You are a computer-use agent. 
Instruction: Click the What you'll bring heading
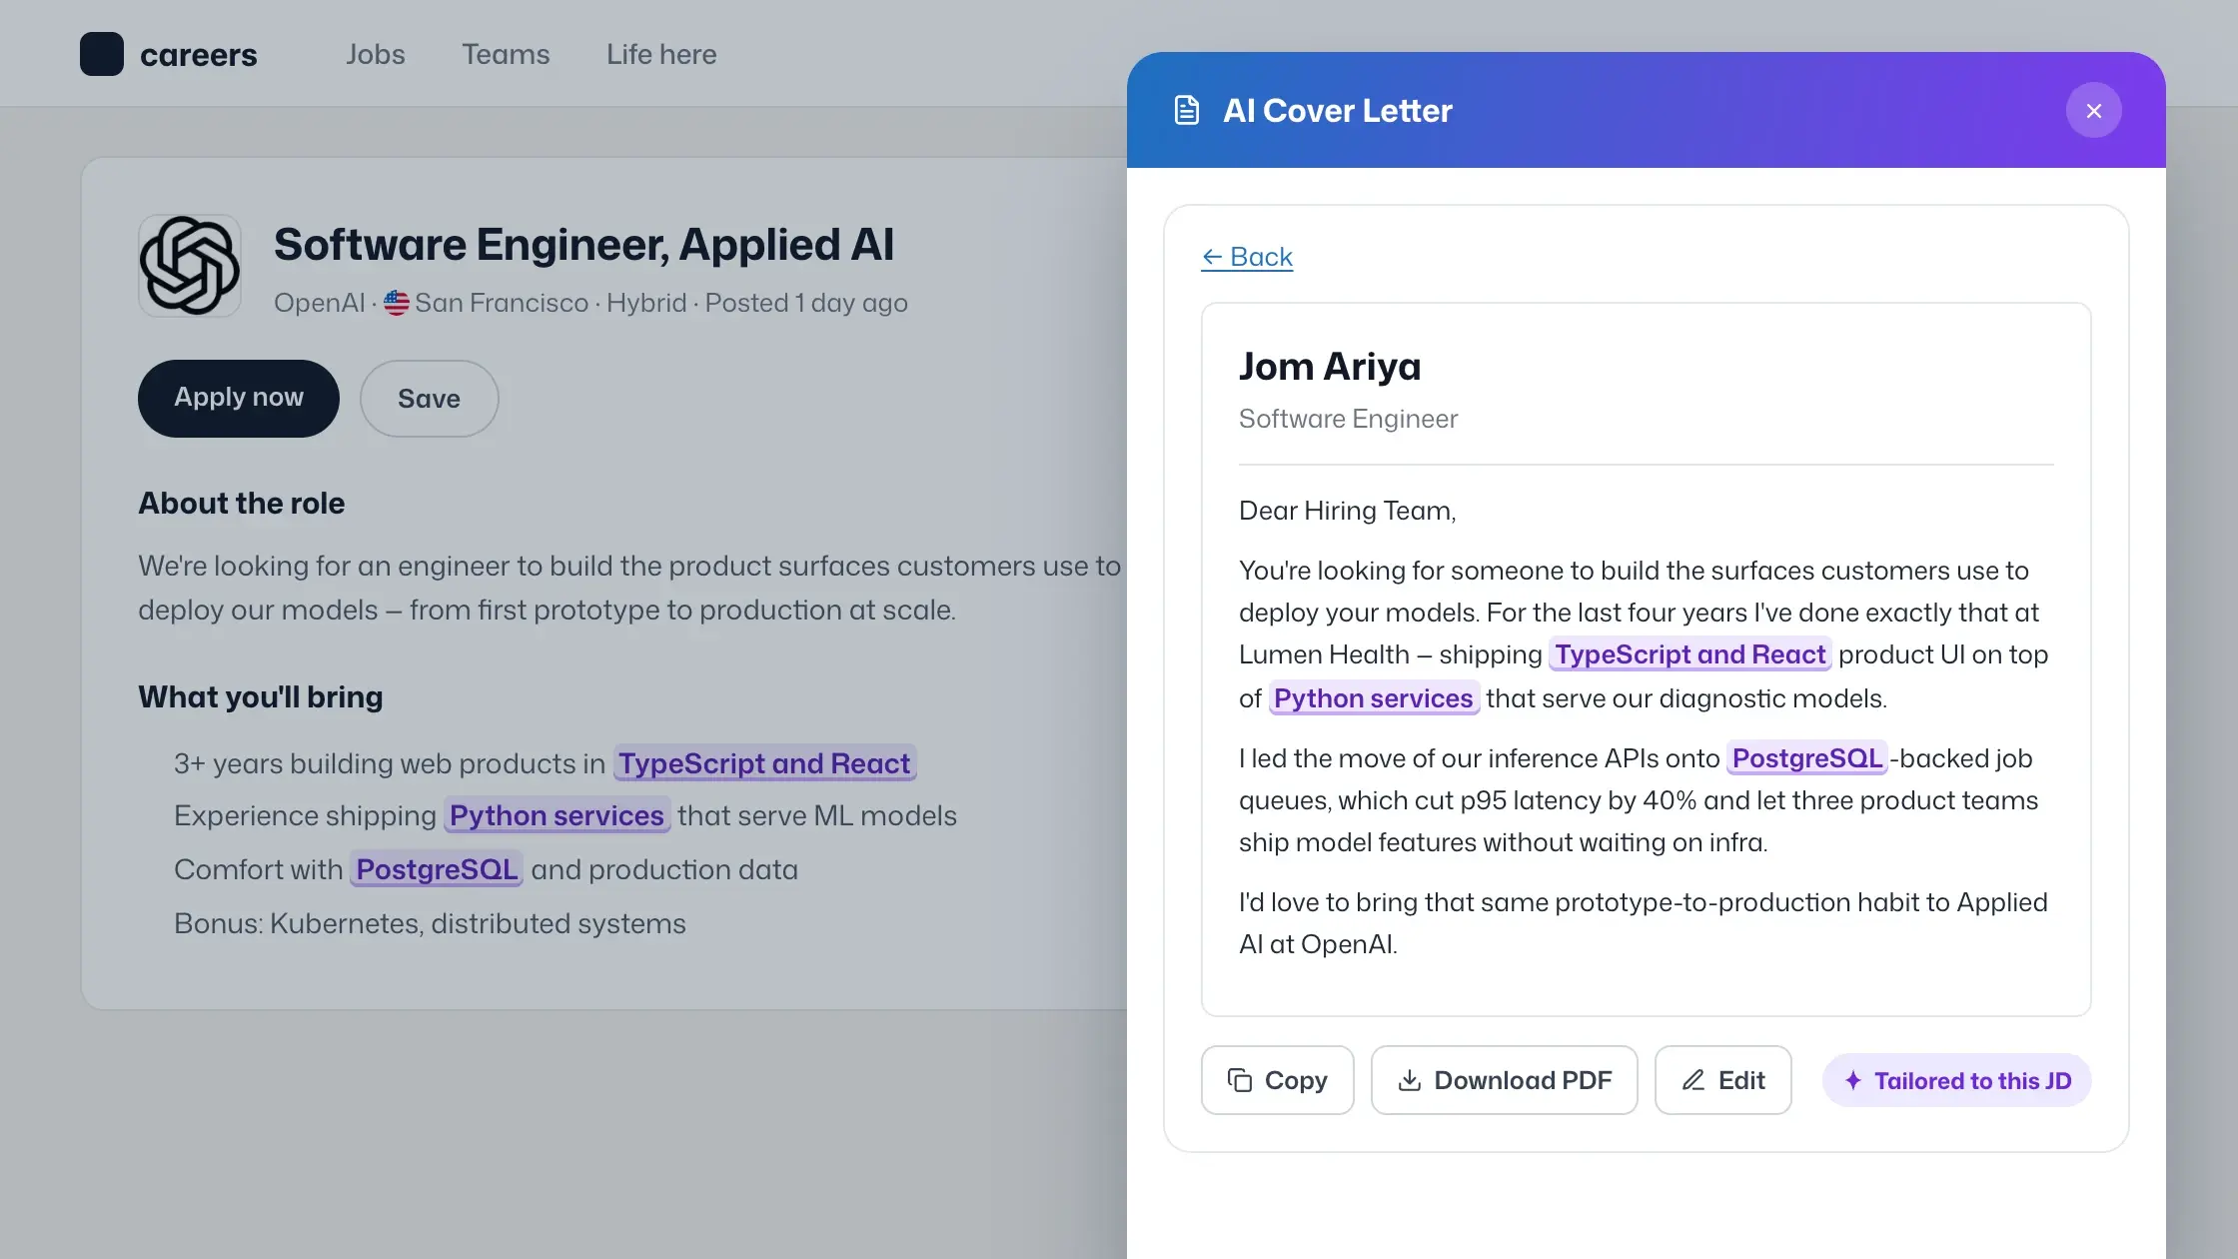tap(261, 697)
